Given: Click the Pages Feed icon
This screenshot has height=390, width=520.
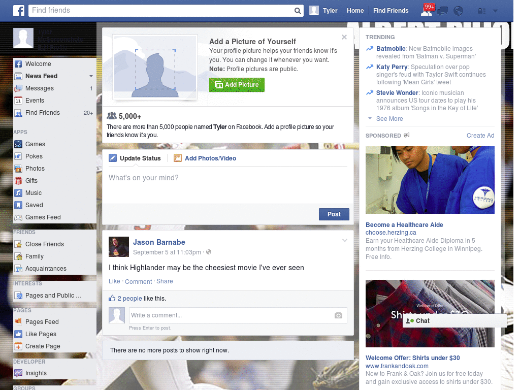Looking at the screenshot, I should 19,322.
